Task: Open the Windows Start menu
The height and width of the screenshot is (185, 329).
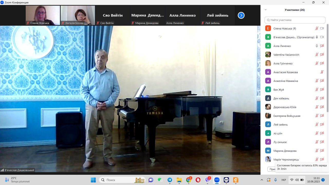Action: (93, 180)
